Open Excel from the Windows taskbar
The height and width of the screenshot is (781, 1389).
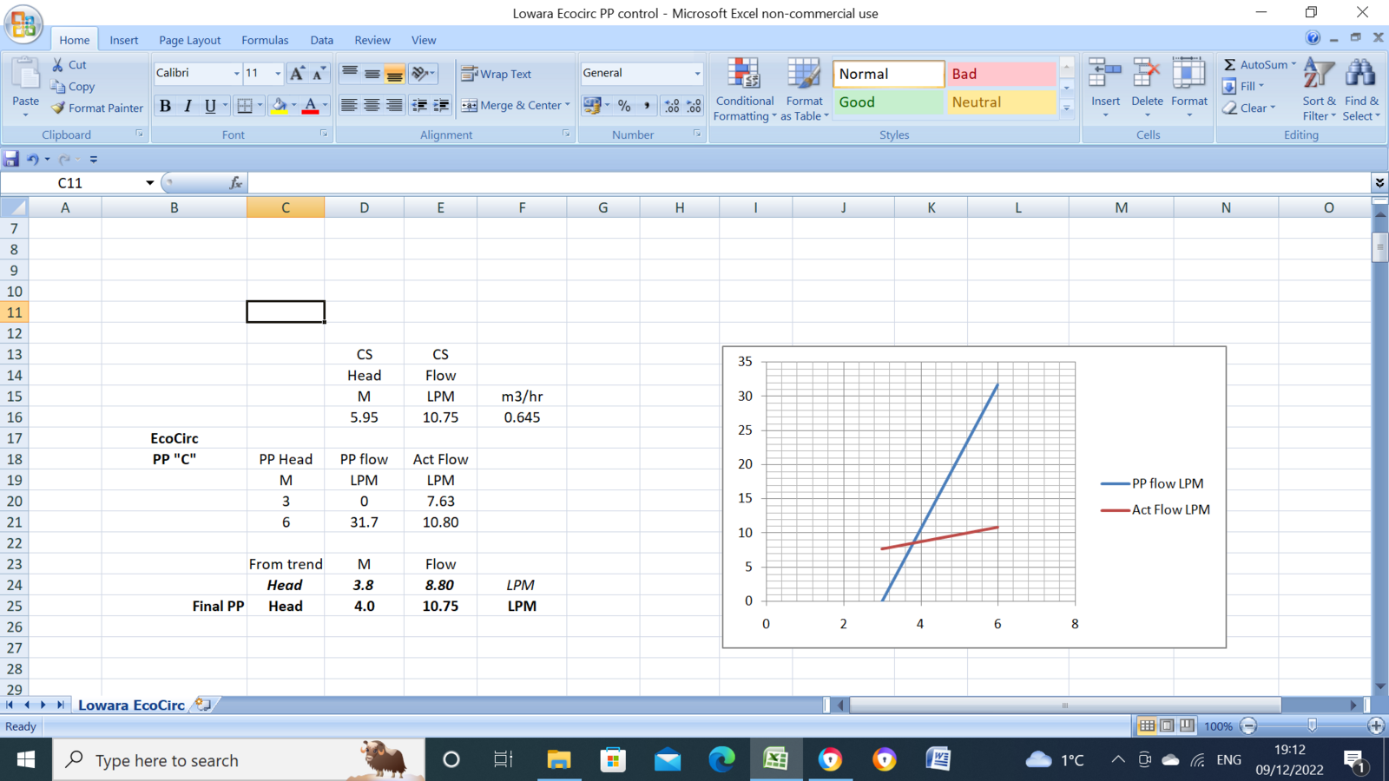point(775,760)
